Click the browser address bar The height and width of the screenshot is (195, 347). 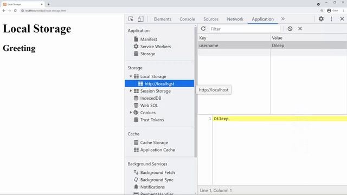(169, 11)
